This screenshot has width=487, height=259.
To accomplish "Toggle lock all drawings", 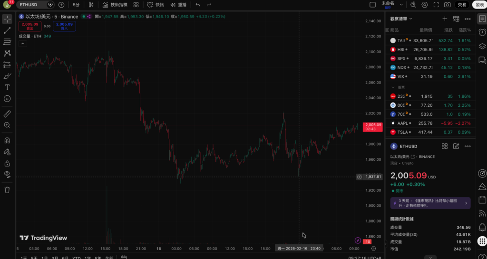I will click(x=7, y=163).
